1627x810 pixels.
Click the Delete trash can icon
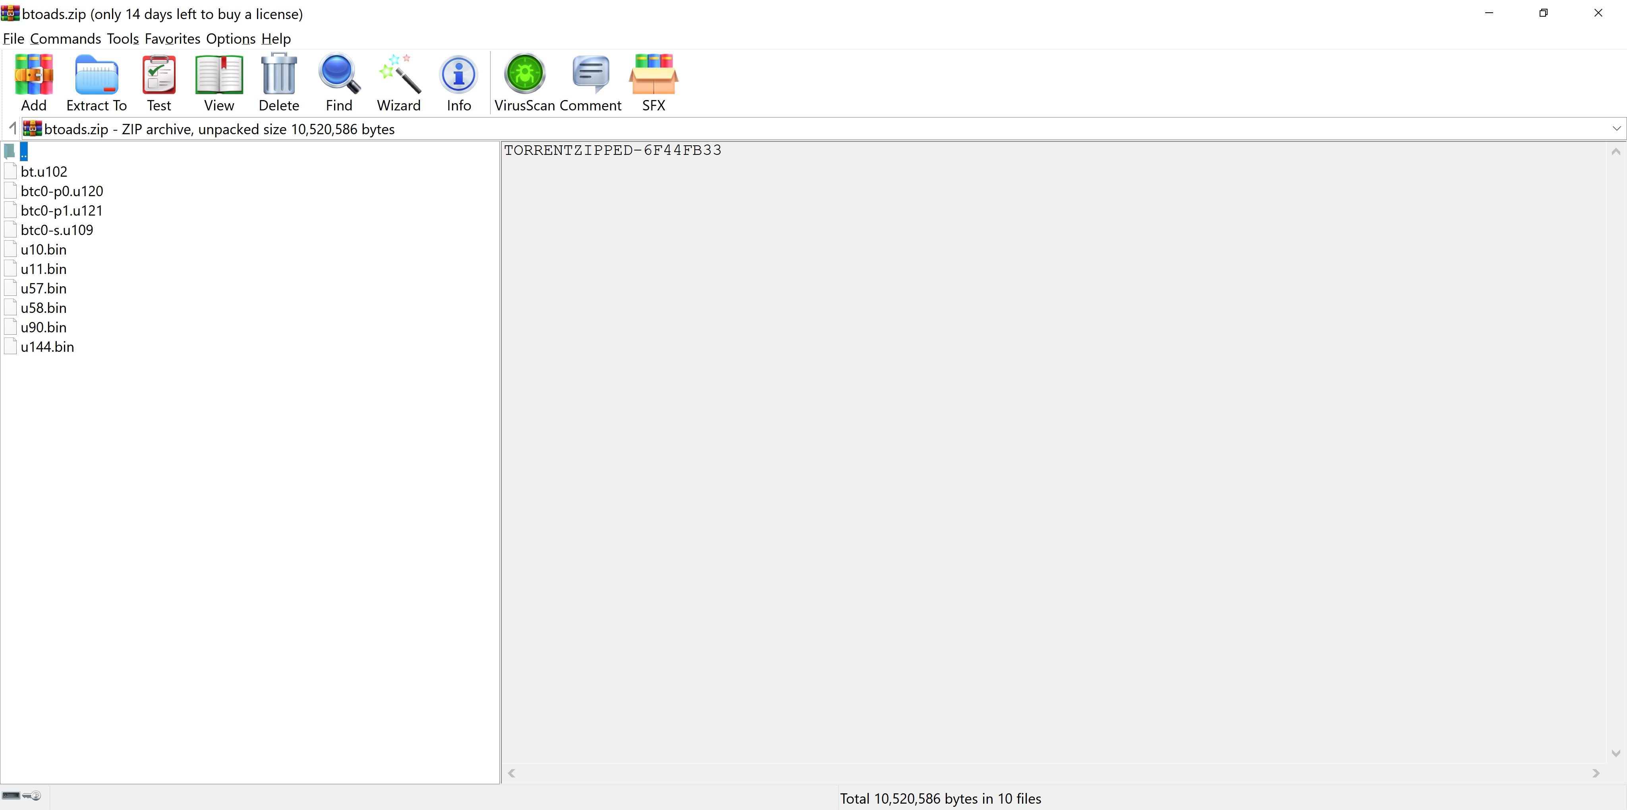[278, 83]
